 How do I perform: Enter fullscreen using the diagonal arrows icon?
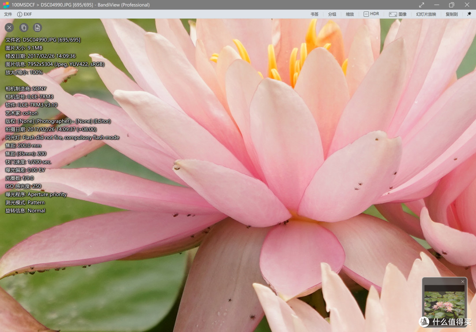tap(422, 5)
